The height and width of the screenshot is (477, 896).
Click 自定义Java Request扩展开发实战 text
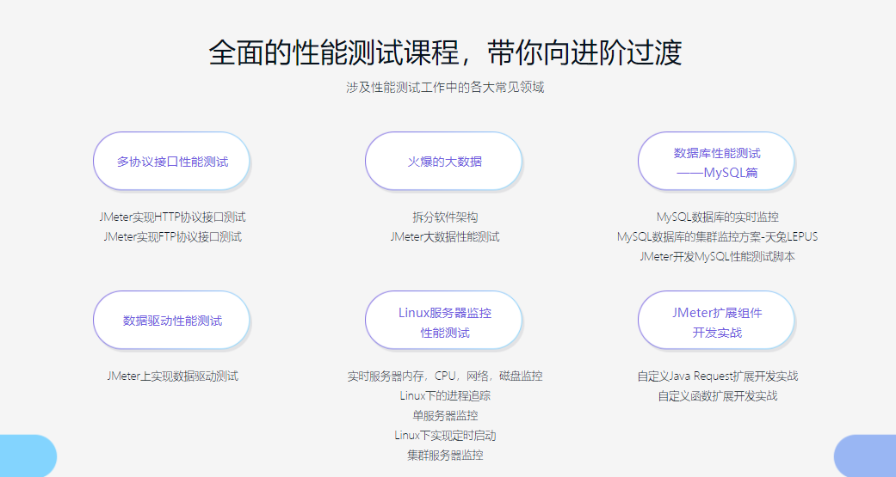coord(717,376)
